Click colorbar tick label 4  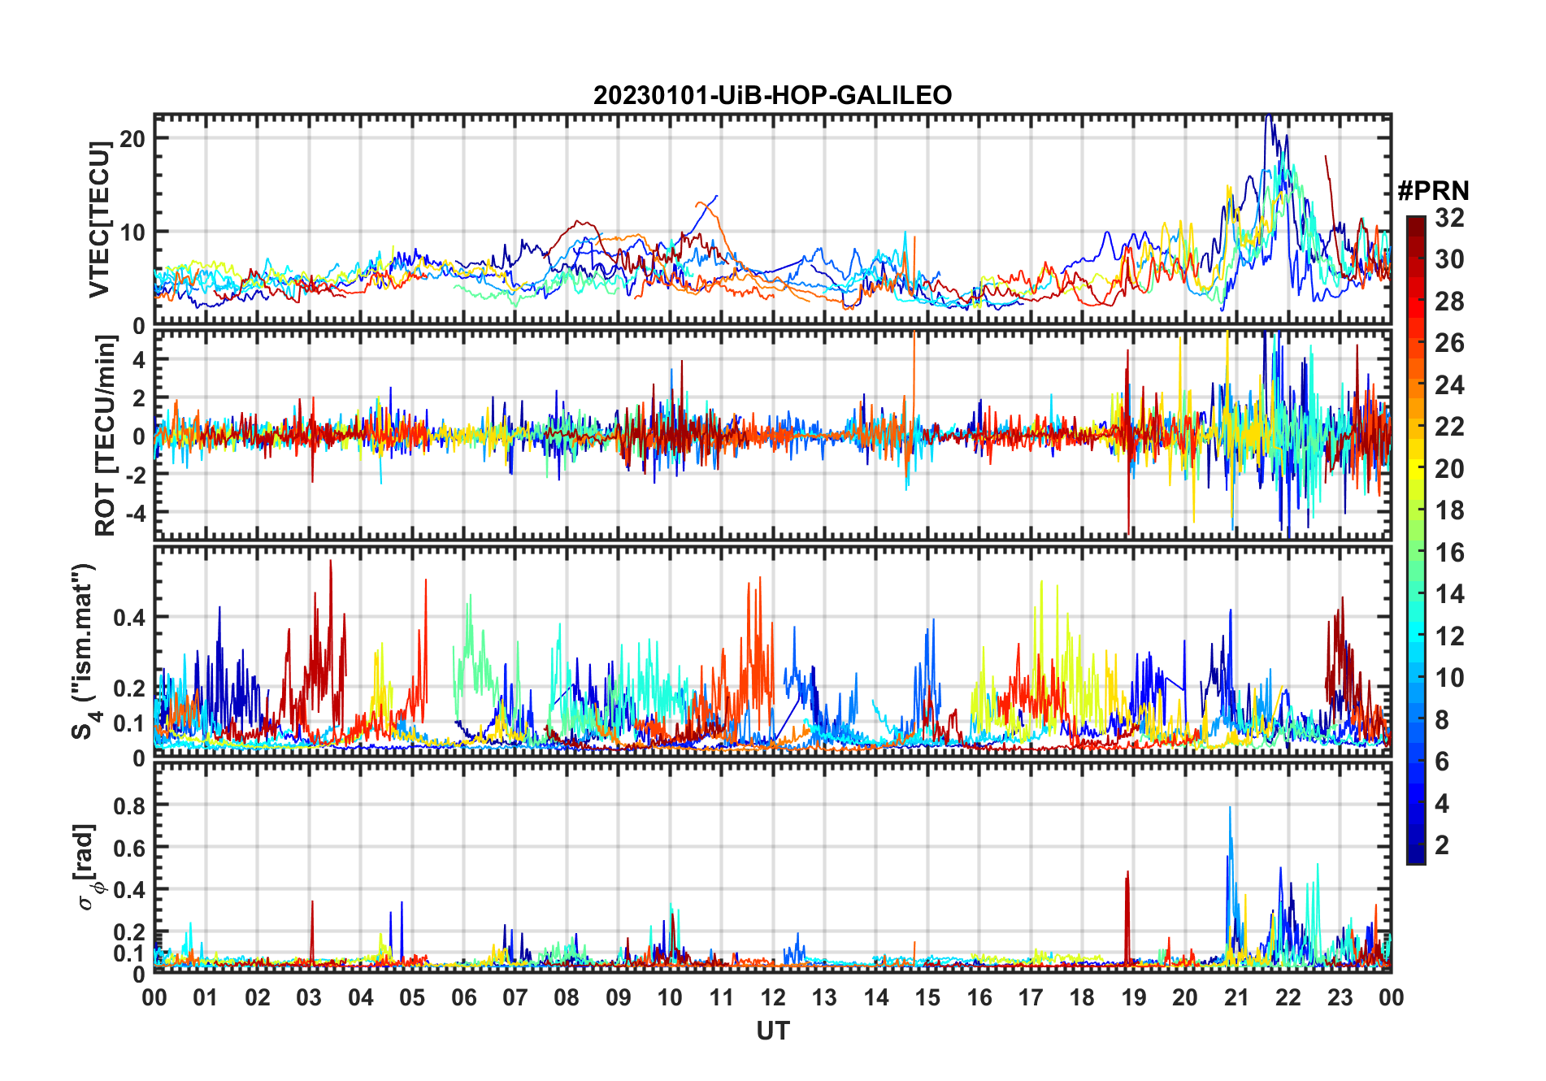(x=1442, y=804)
